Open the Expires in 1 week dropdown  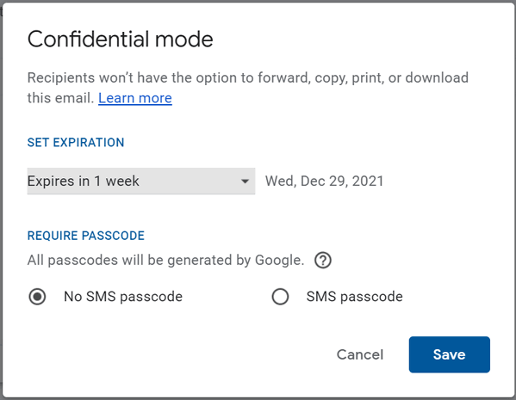pyautogui.click(x=141, y=182)
